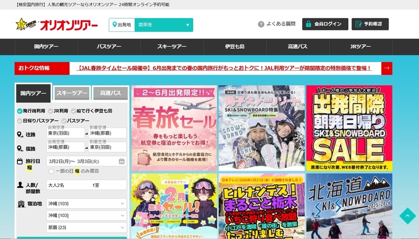This screenshot has height=239, width=419.
Task: Open the second 沖縄 [103] lodging dropdown
Action: (x=86, y=215)
